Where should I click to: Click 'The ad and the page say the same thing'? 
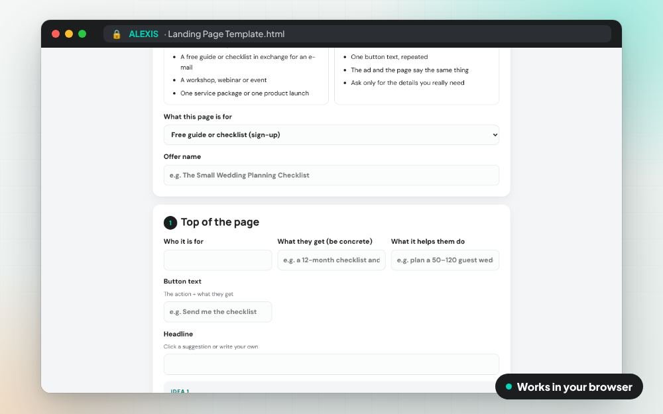[409, 70]
